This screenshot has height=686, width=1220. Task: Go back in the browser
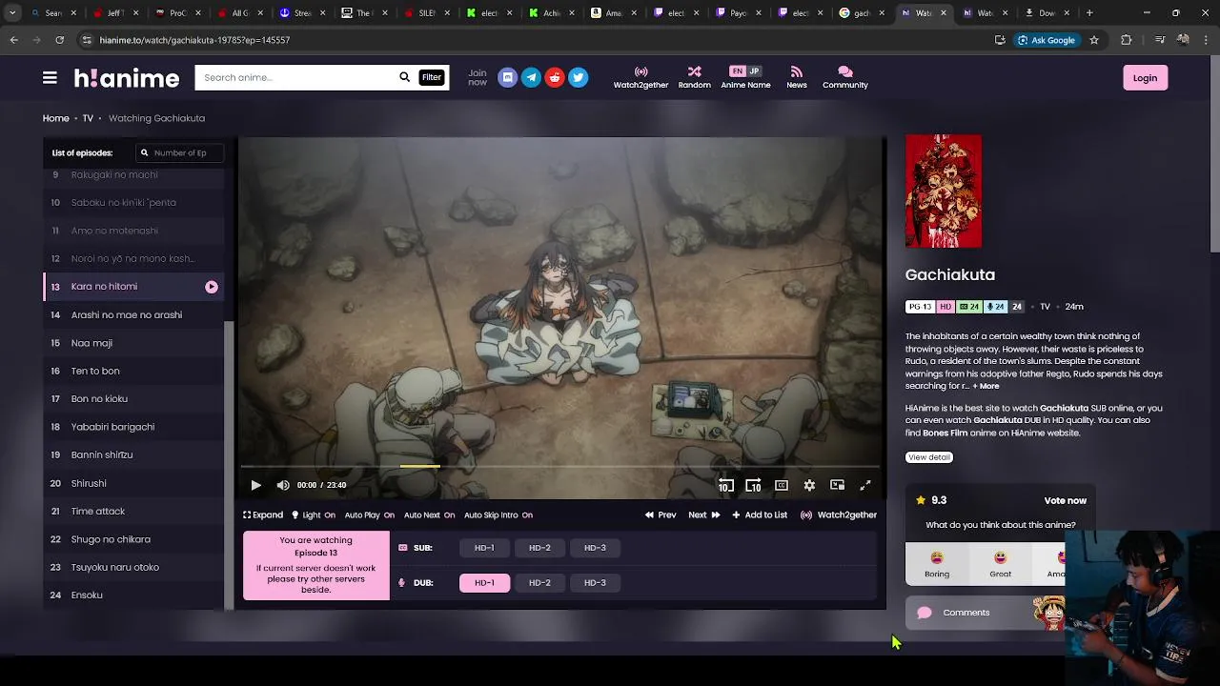tap(14, 40)
